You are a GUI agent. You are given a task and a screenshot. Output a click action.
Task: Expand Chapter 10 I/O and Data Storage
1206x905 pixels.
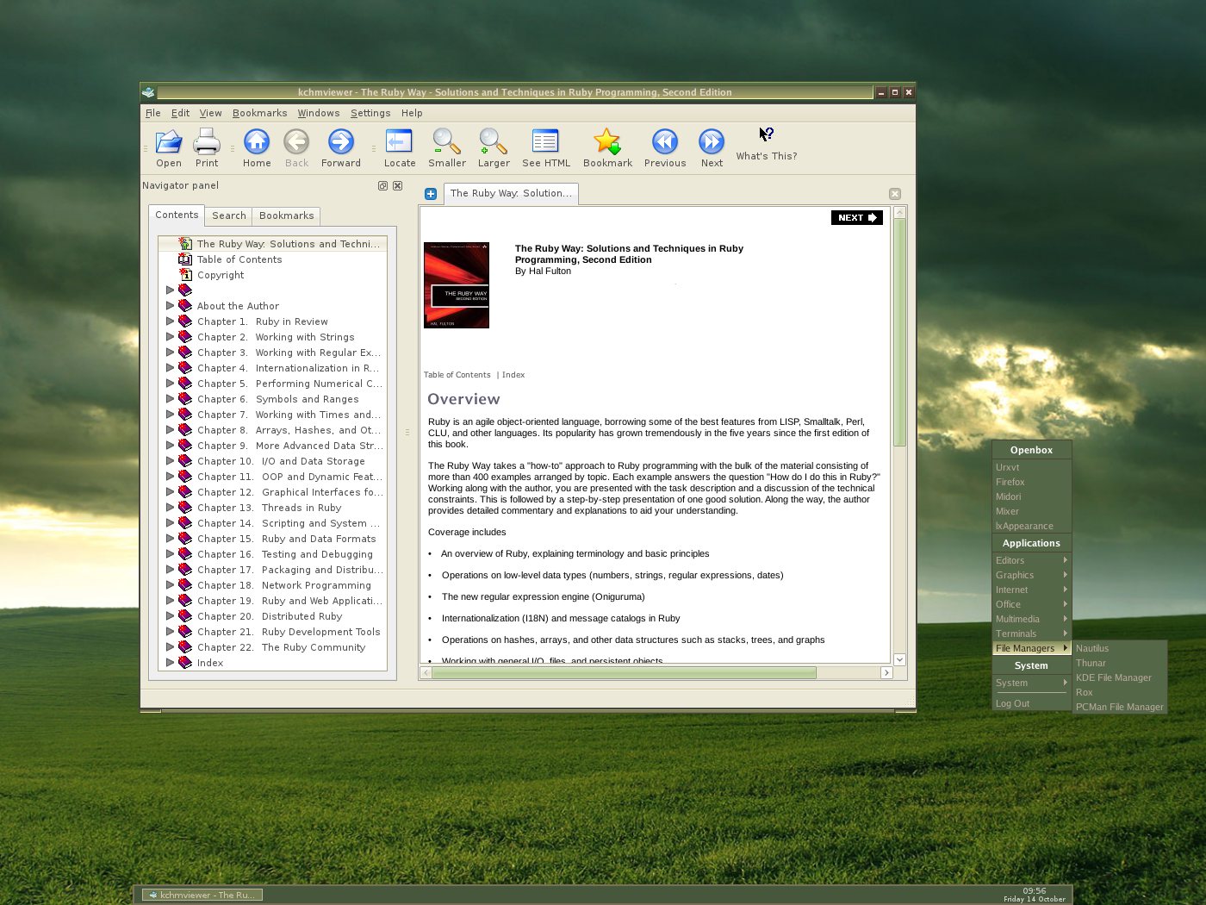coord(170,461)
